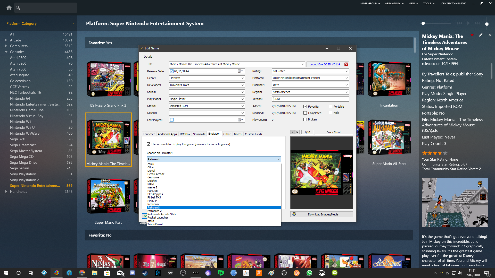Show next image with right arrow

(297, 132)
